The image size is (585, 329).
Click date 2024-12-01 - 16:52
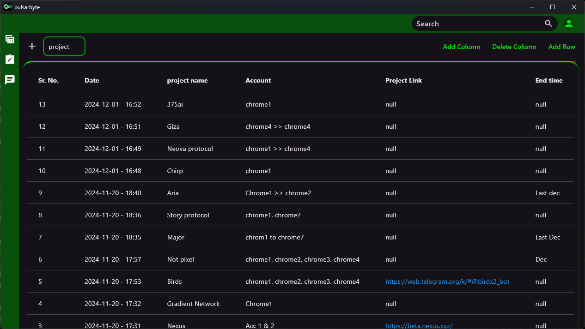coord(113,104)
